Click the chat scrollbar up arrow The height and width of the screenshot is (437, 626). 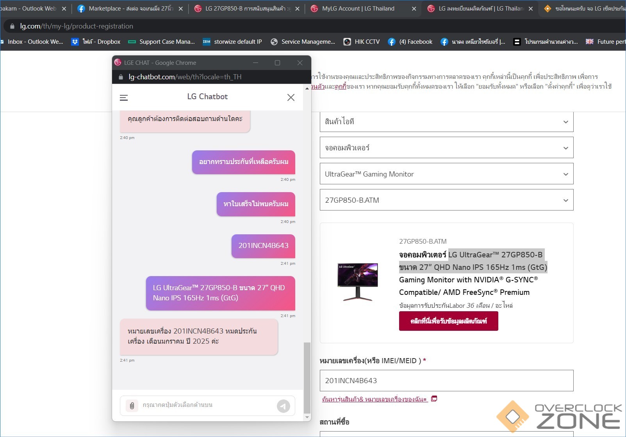[307, 88]
